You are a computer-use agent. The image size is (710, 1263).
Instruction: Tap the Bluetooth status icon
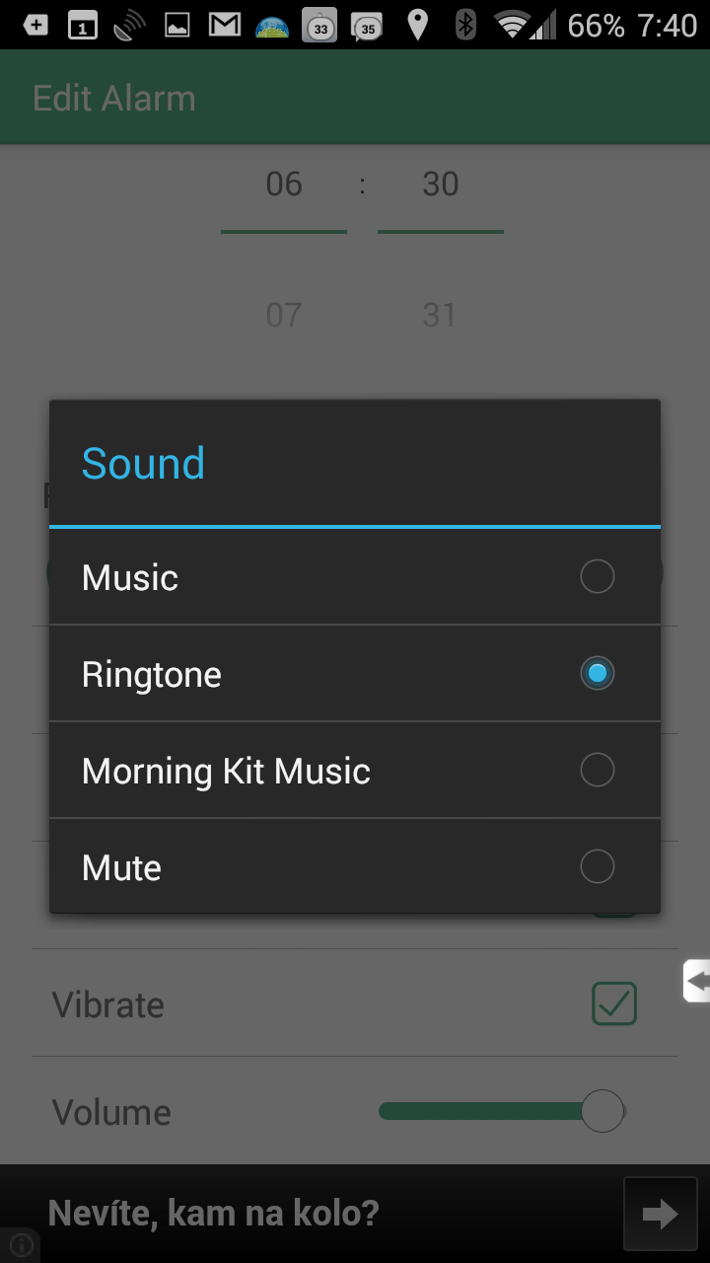pos(465,25)
